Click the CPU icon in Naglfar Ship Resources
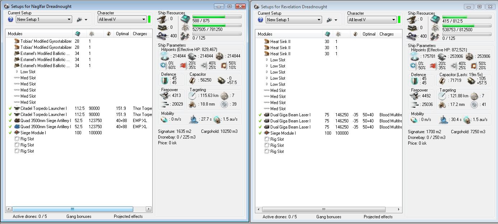Screen dimensions: 498x224 [186, 19]
